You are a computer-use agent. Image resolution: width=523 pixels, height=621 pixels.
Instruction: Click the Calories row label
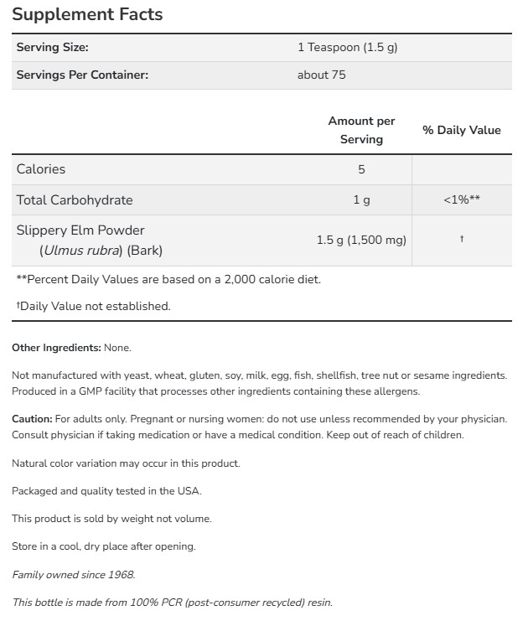tap(41, 168)
